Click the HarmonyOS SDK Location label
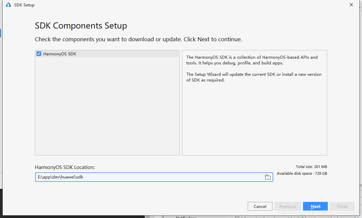Screen dimensions: 362x218 pyautogui.click(x=65, y=167)
